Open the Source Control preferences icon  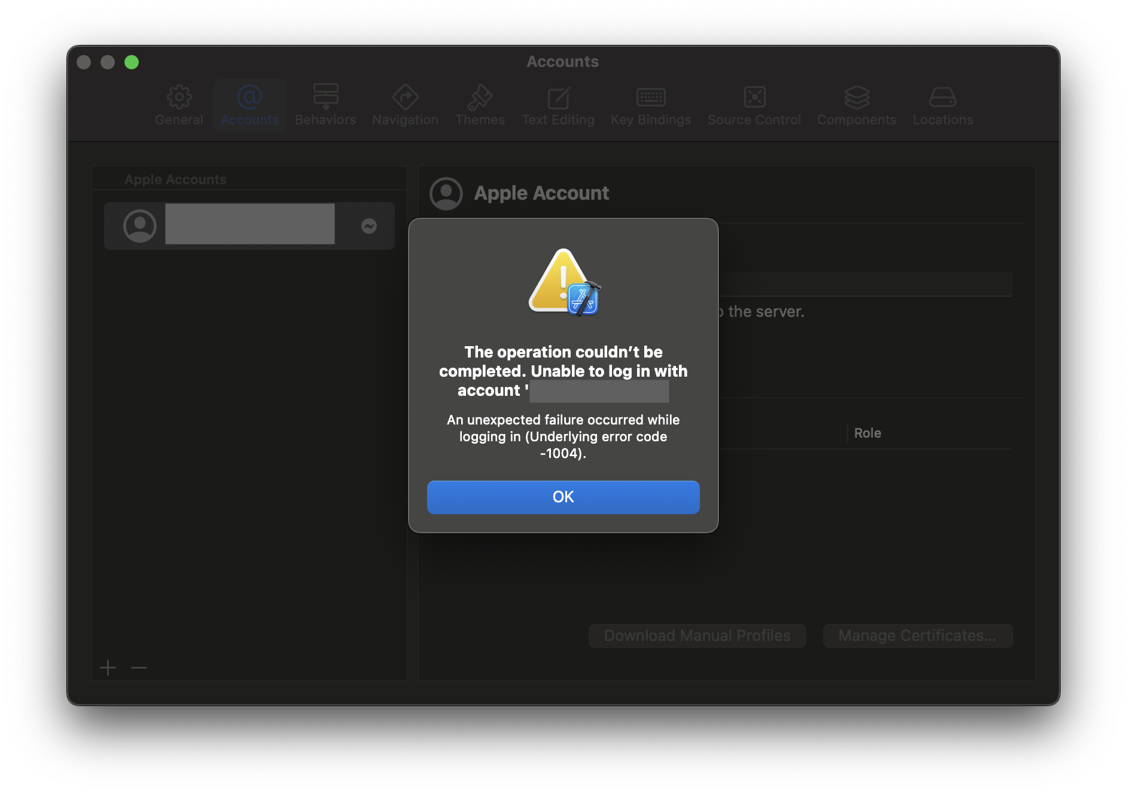point(754,97)
